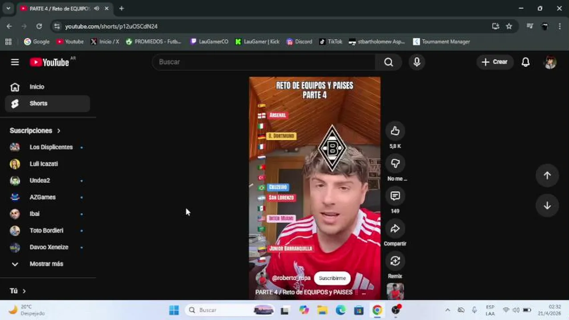The image size is (569, 320).
Task: Expand subscriptions with Mostrar más
Action: (48, 264)
